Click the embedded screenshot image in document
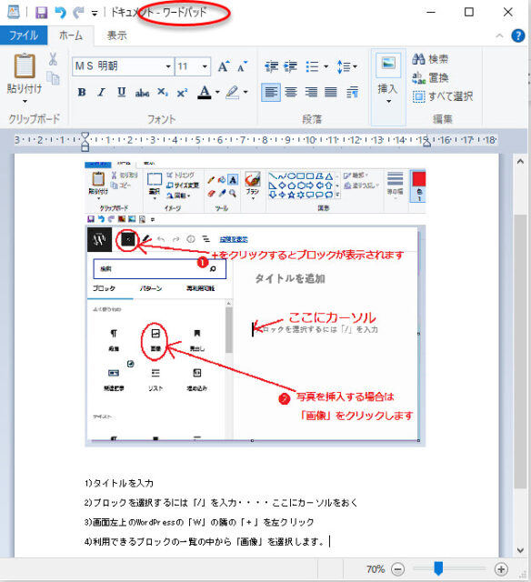Viewport: 531px width, 582px height. click(255, 302)
